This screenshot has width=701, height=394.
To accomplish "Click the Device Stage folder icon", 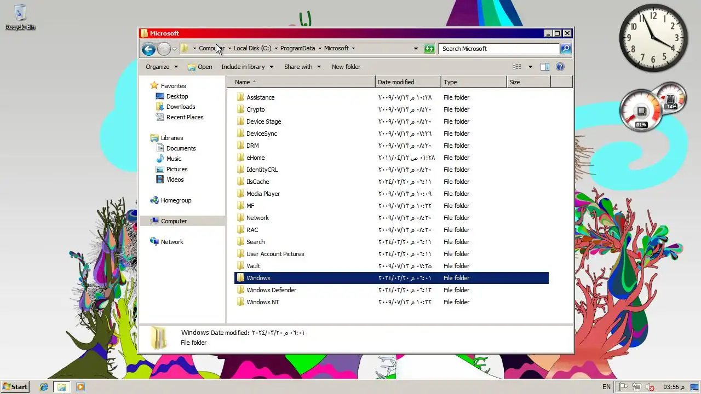I will point(240,121).
